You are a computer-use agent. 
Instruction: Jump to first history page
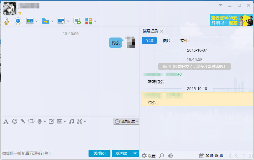click(230, 156)
